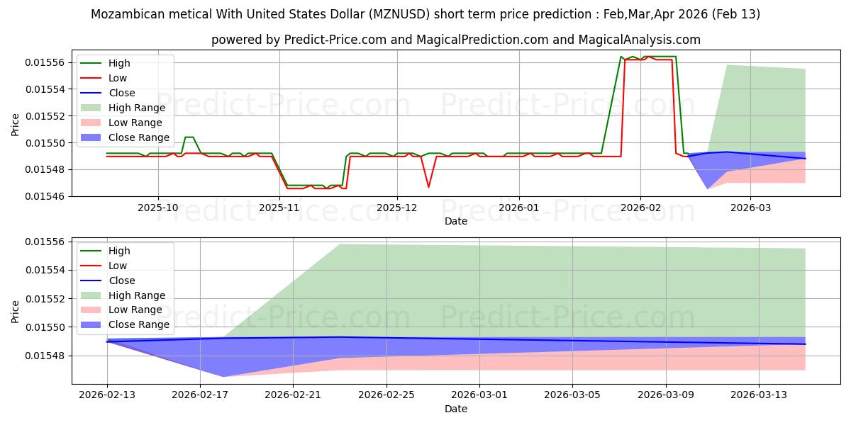
Task: Click the 'powered by Predict-Price.com' subtitle
Action: 455,40
